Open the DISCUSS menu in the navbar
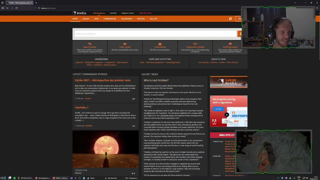320x180 pixels. (141, 19)
